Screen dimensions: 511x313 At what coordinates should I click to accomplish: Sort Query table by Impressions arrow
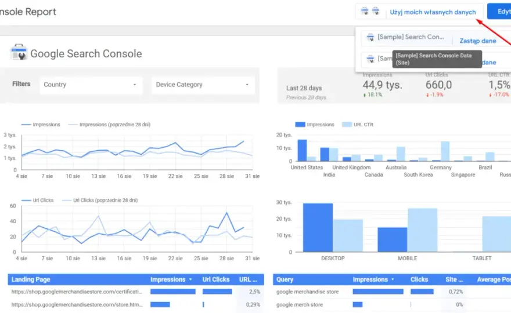click(x=393, y=279)
